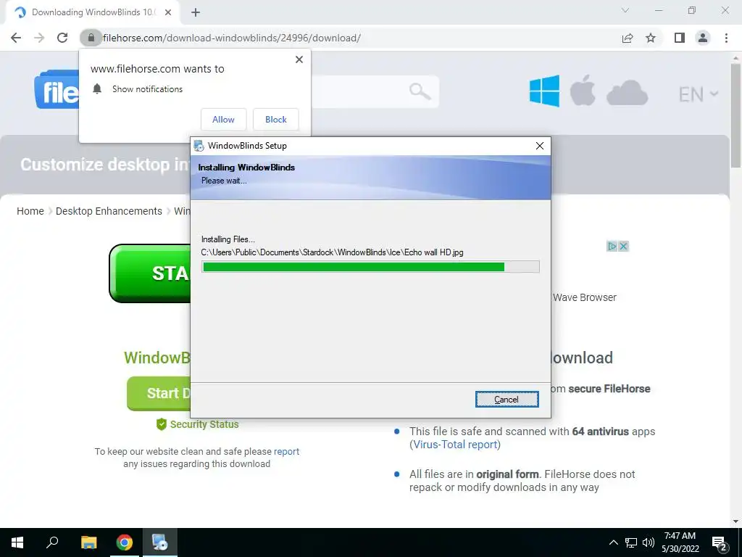Image resolution: width=742 pixels, height=557 pixels.
Task: Click the scrollbar down arrow
Action: 735,521
